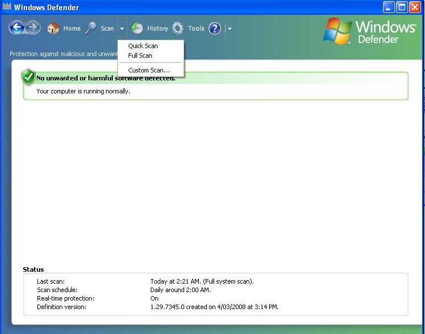Minimize the Windows Defender window
425x334 pixels.
389,7
